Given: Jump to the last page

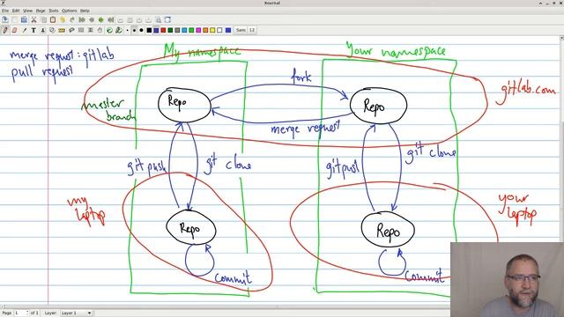Looking at the screenshot, I should coord(111,19).
